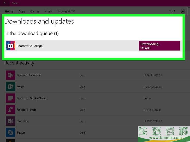Viewport: 190px width, 142px height.
Task: Open the downloads indicator showing 1
Action: click(x=173, y=11)
